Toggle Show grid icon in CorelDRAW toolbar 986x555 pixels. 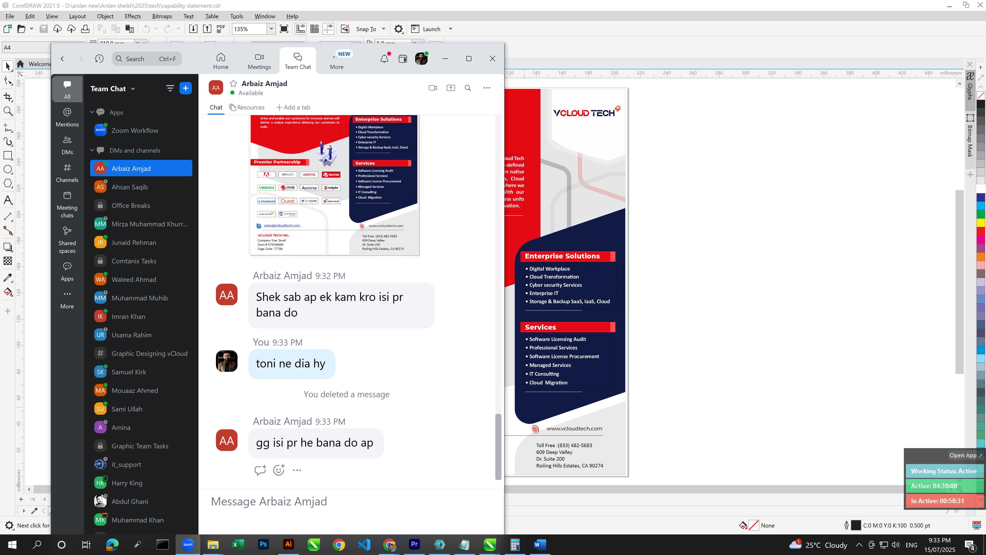click(x=315, y=29)
